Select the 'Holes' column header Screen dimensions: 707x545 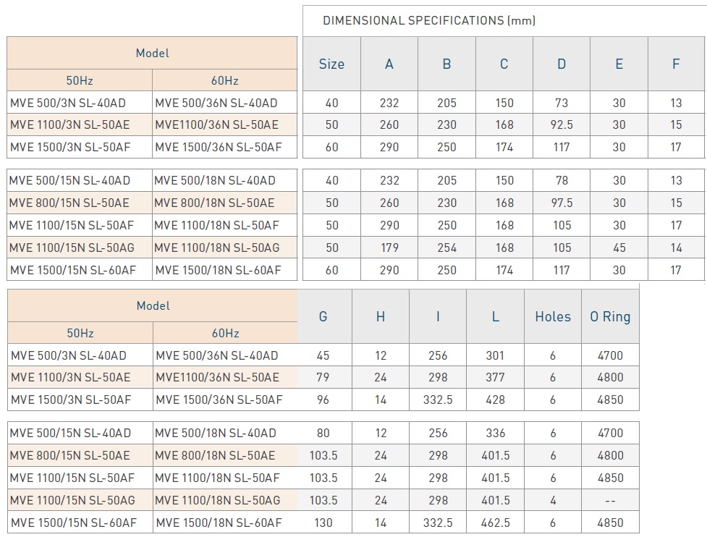553,317
